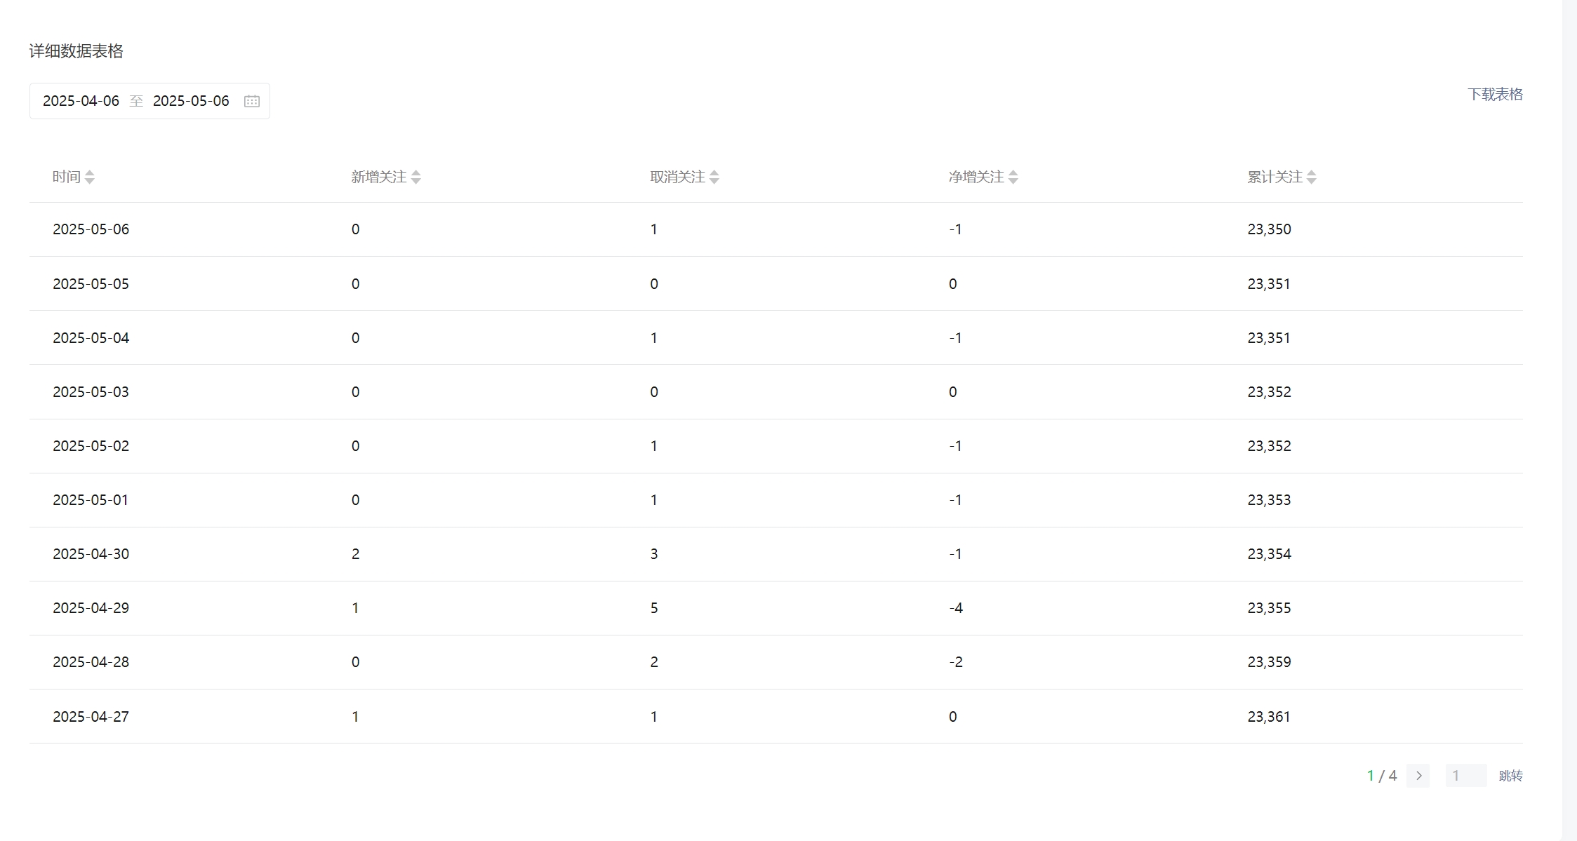This screenshot has height=841, width=1577.
Task: Select the end date 2025-05-06
Action: click(x=191, y=101)
